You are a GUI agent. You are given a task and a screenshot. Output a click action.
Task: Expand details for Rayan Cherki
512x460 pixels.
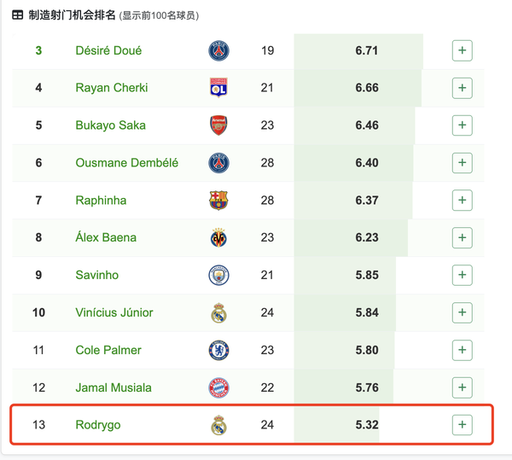point(462,88)
